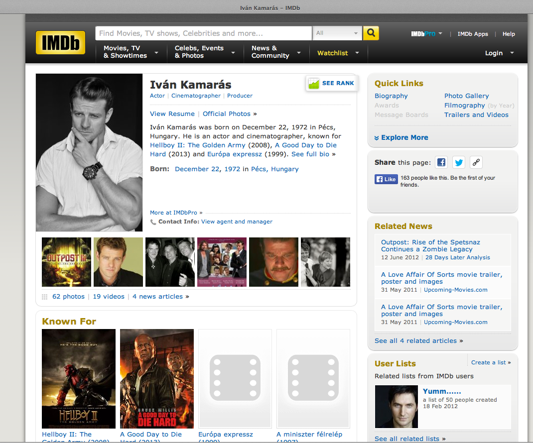The width and height of the screenshot is (533, 443).
Task: Copy page link via chain icon
Action: (x=476, y=162)
